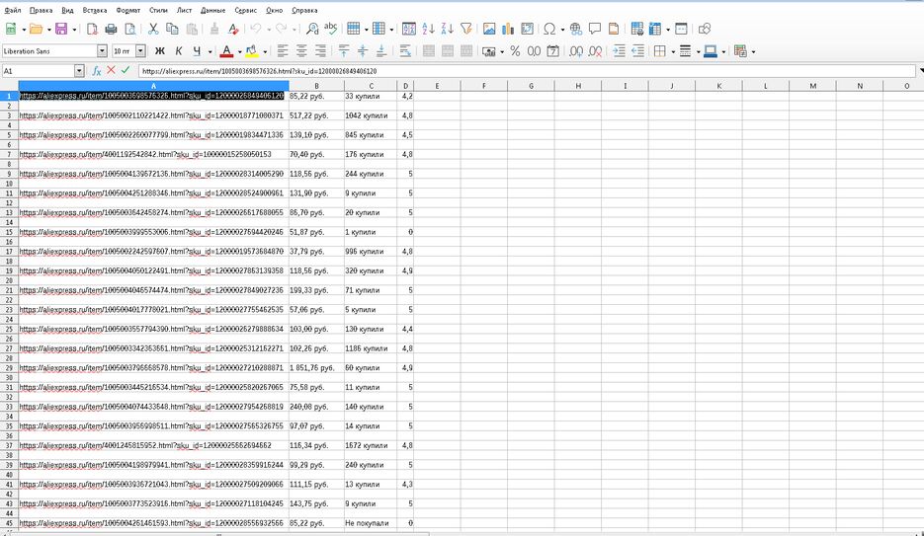Open the Sort dialog
Viewport: 924px width, 536px height.
(409, 29)
